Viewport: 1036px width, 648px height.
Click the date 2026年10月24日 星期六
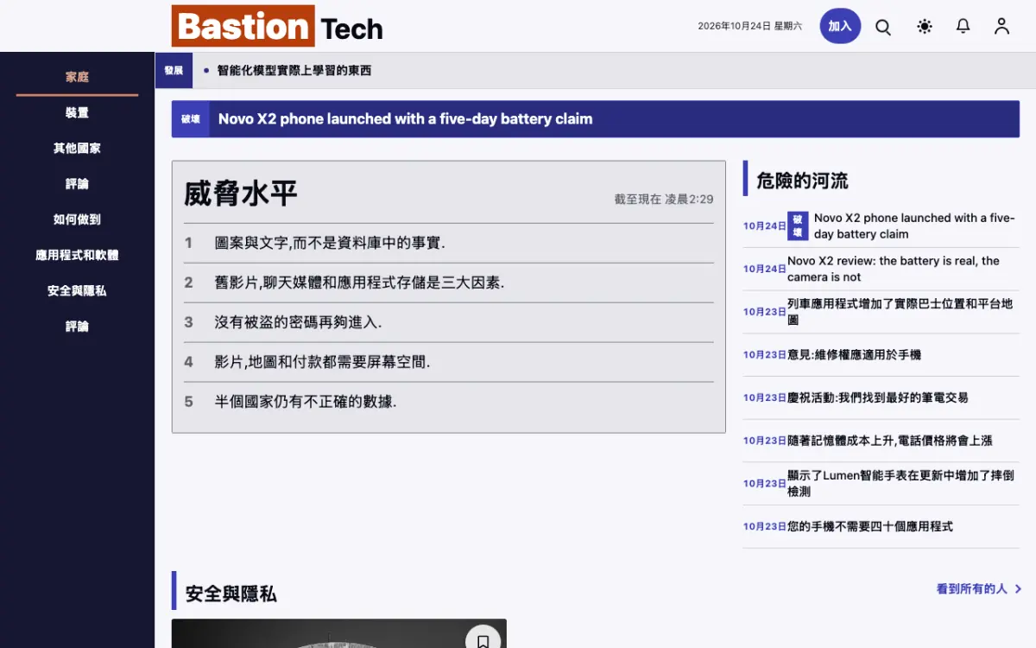[x=749, y=26]
